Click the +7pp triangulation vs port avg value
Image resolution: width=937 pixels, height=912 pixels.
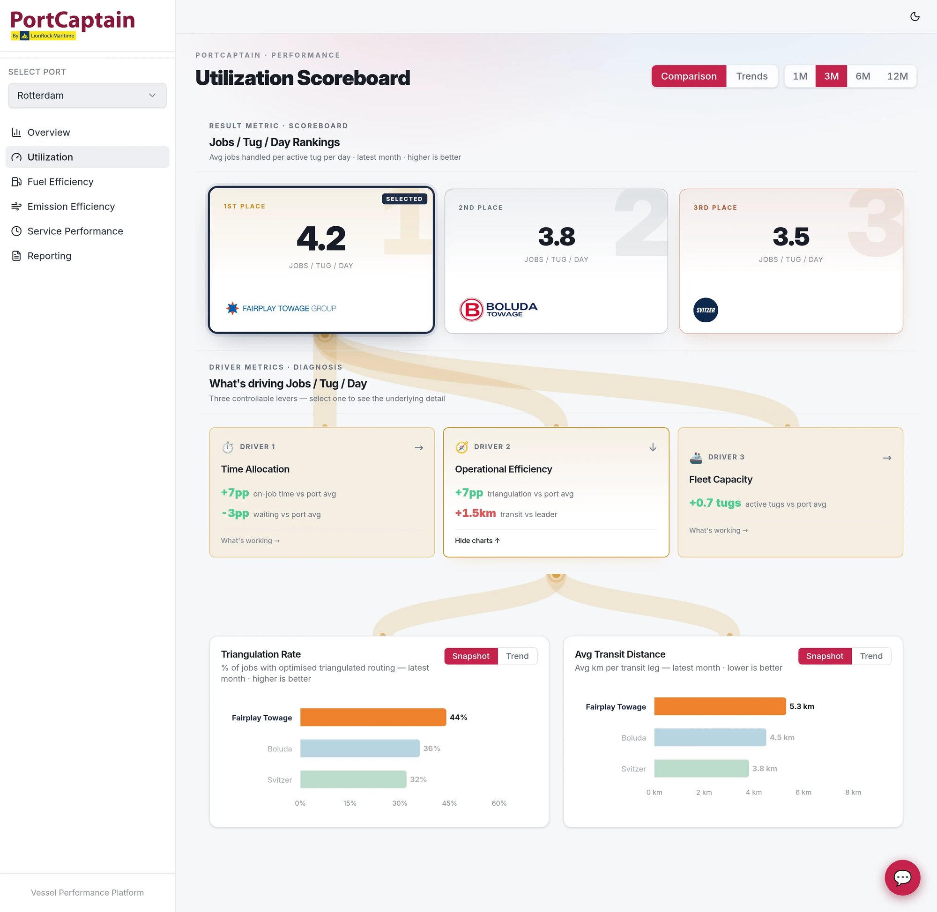[x=468, y=492]
